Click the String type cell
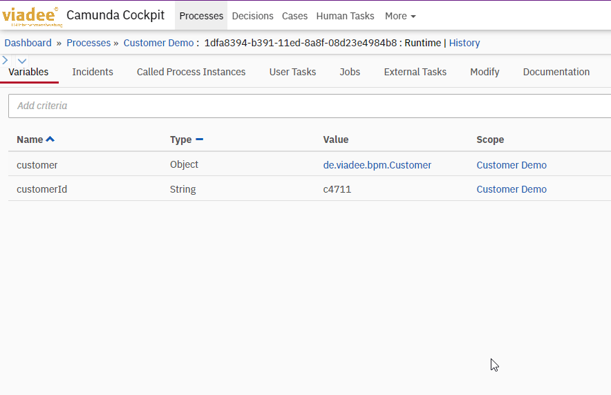Image resolution: width=611 pixels, height=395 pixels. point(182,189)
